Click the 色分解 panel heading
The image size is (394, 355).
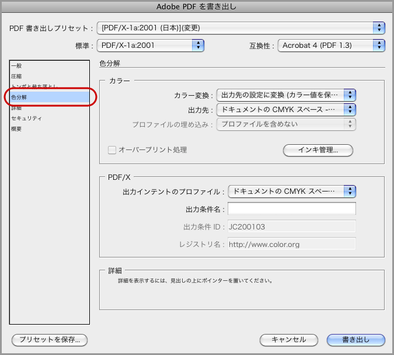(x=110, y=64)
